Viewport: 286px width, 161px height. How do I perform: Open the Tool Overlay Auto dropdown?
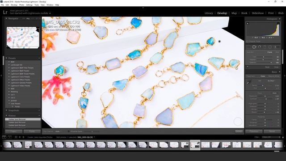tap(59, 131)
